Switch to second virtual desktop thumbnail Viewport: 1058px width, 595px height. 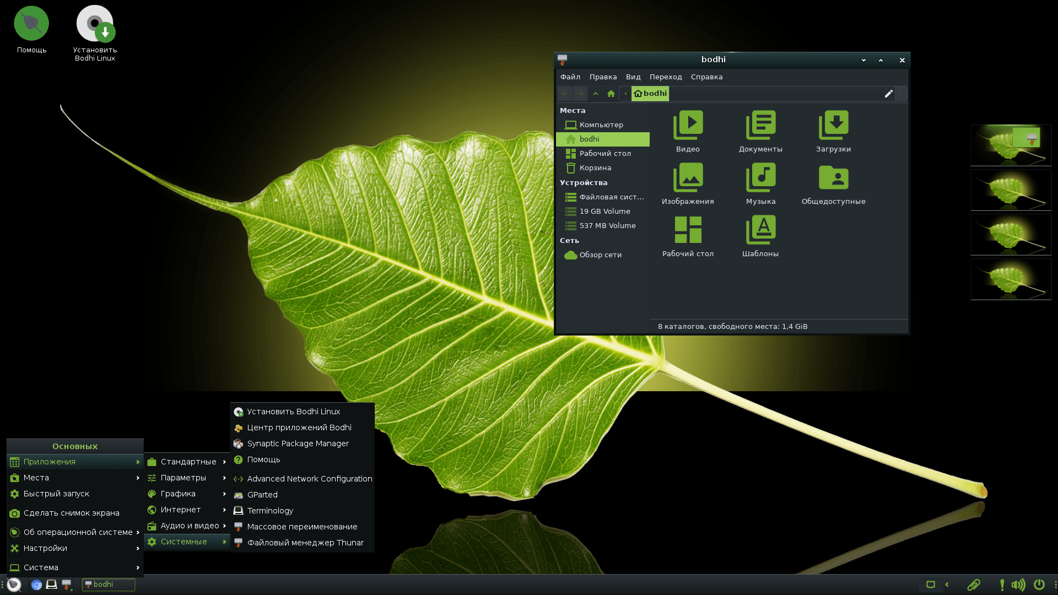(x=1011, y=190)
